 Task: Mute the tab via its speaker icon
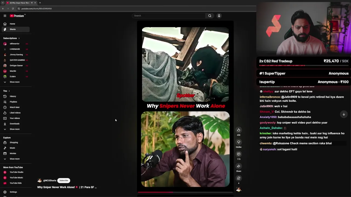[x=32, y=3]
